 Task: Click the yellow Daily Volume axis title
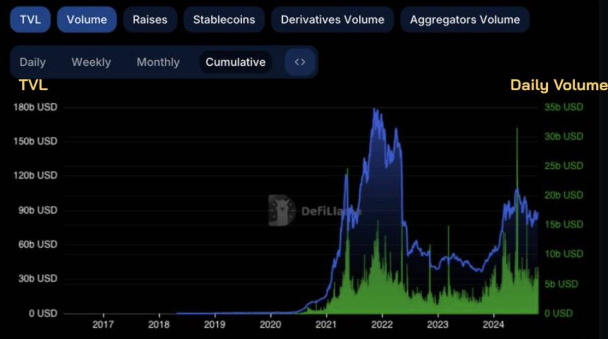click(558, 85)
